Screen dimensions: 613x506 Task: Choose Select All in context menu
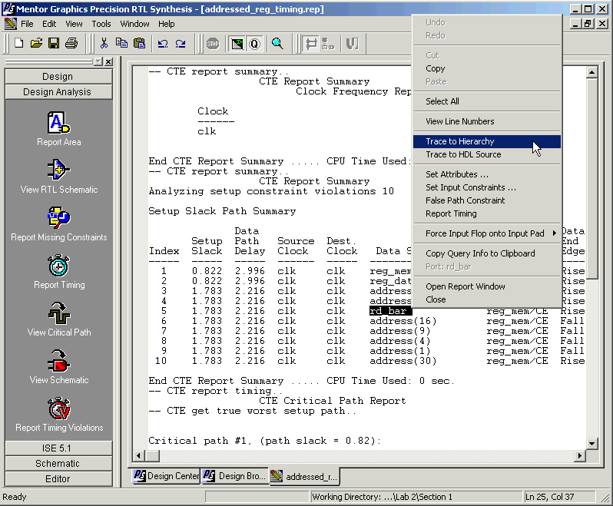coord(487,101)
